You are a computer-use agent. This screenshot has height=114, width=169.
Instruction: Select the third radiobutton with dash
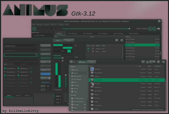(18, 75)
